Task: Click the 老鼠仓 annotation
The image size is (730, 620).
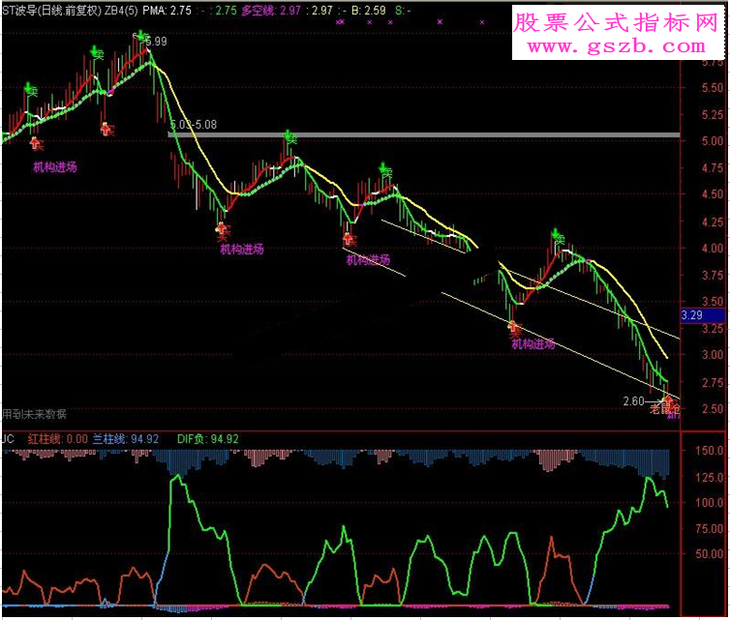Action: [665, 409]
